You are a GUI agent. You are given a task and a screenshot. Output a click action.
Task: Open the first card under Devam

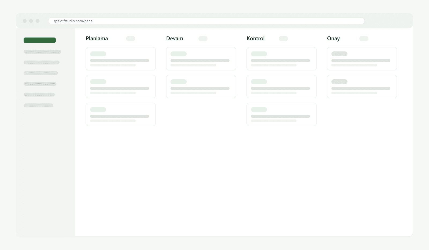[201, 59]
